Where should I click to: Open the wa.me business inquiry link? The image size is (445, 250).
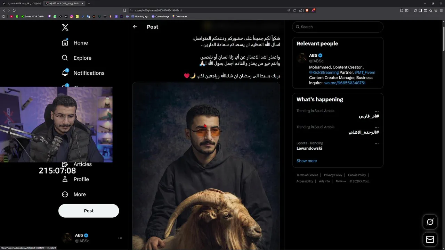[x=345, y=83]
